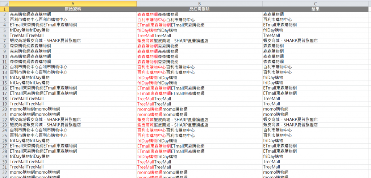371x178 pixels.
Task: Click cell A26 friDay購物friDay購物
Action: (72, 141)
